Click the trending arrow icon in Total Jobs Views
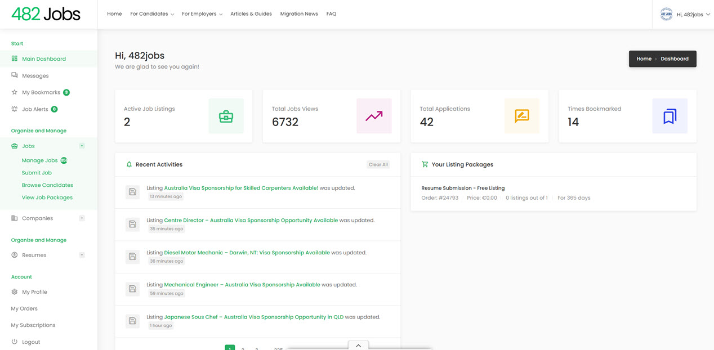Image resolution: width=714 pixels, height=350 pixels. (374, 116)
